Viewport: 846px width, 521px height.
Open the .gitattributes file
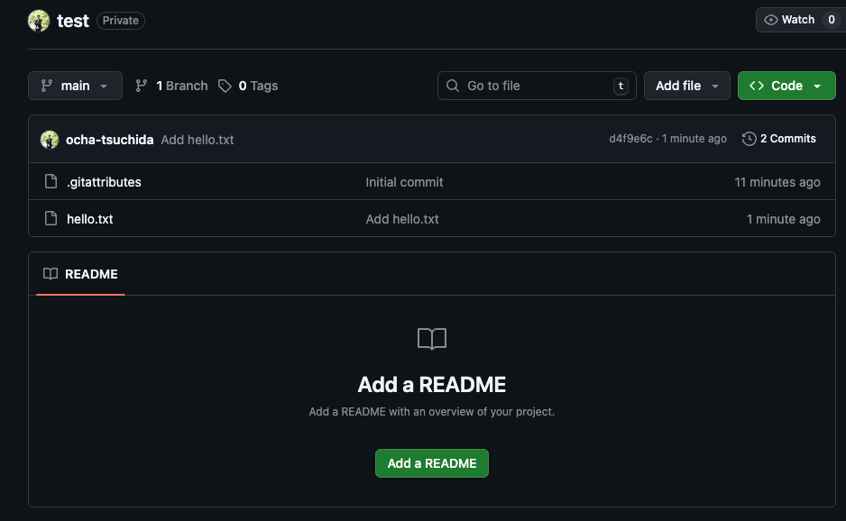pos(104,182)
